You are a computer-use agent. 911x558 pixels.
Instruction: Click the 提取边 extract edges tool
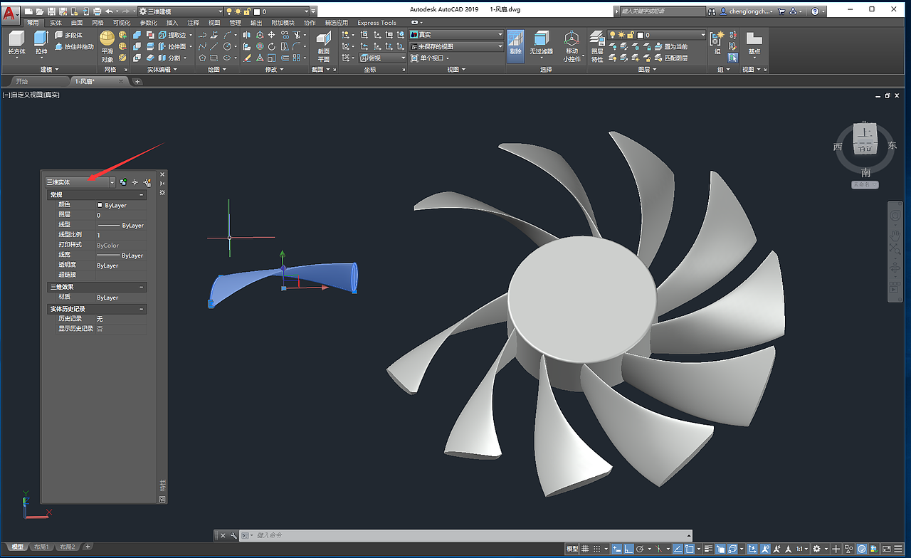[x=173, y=35]
